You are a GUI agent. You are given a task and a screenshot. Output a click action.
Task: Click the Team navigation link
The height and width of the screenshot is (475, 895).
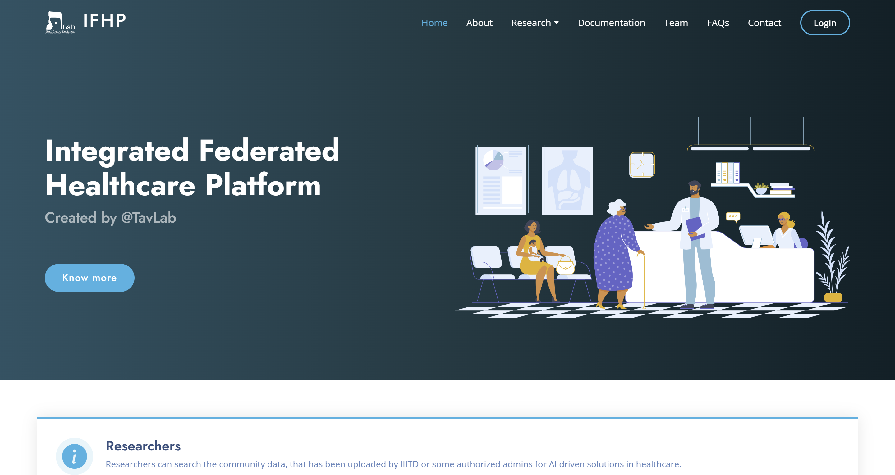pos(675,22)
